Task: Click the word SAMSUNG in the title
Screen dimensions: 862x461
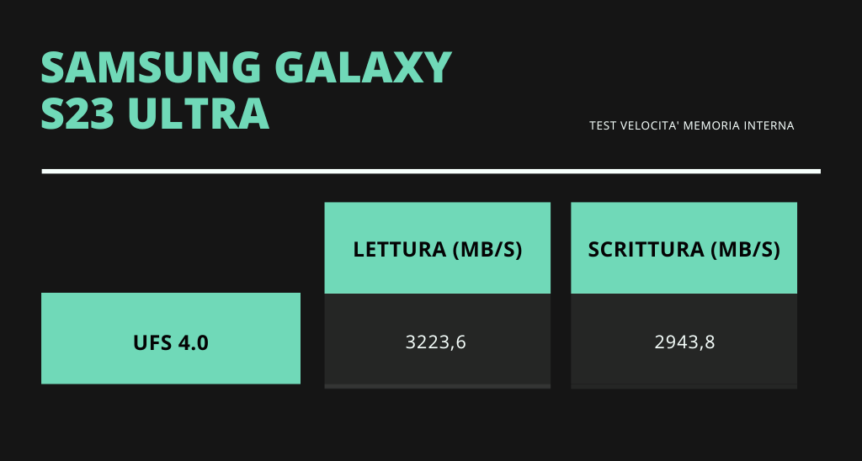Action: tap(151, 67)
